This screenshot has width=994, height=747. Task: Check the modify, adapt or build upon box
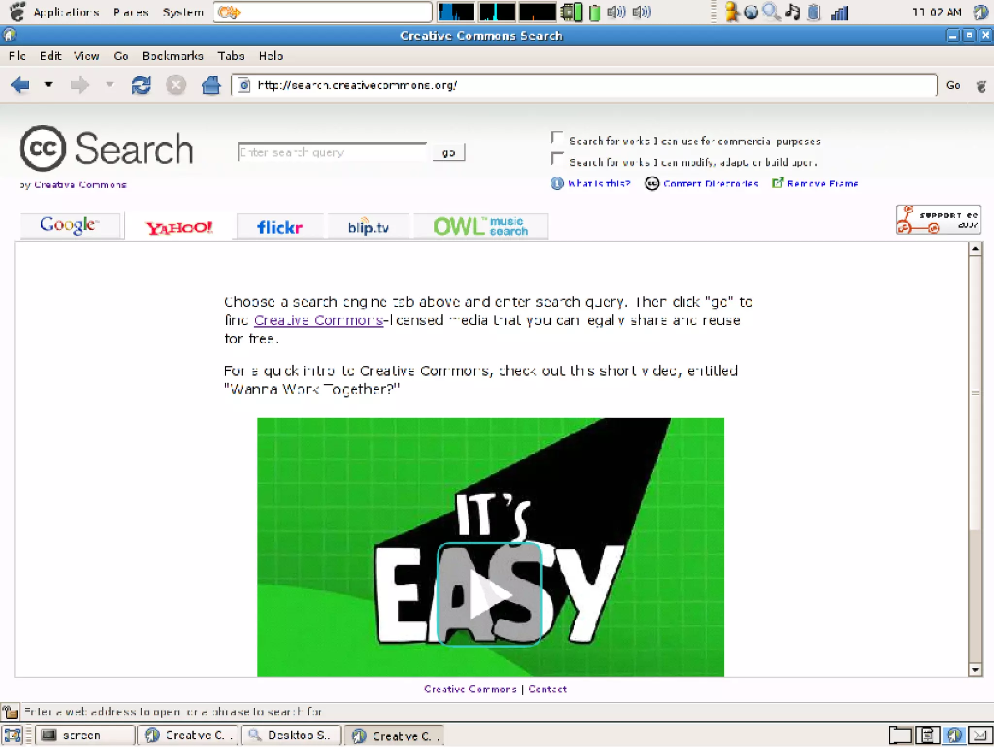click(x=557, y=159)
